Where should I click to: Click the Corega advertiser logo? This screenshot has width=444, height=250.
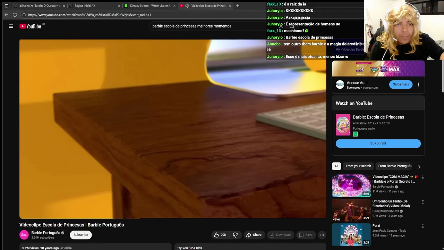340,84
